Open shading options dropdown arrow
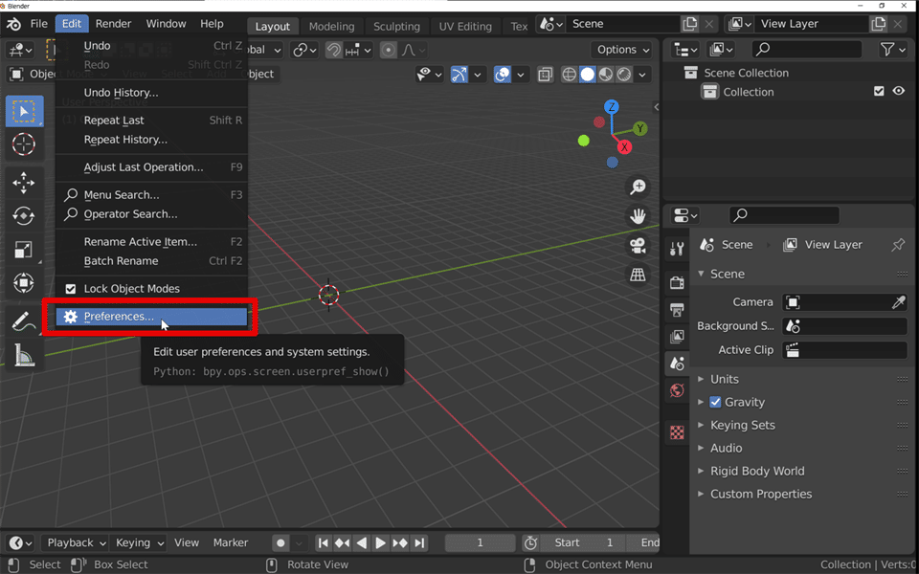Screen dimensions: 919x574 [x=643, y=75]
